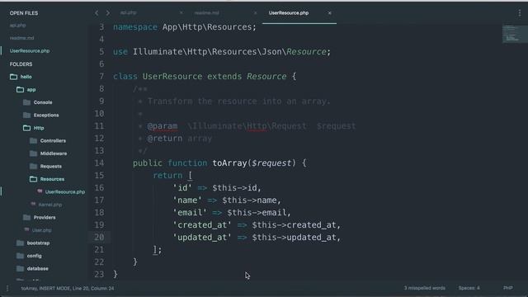This screenshot has width=528, height=297.
Task: Collapse the hello folder icon
Action: [13, 77]
